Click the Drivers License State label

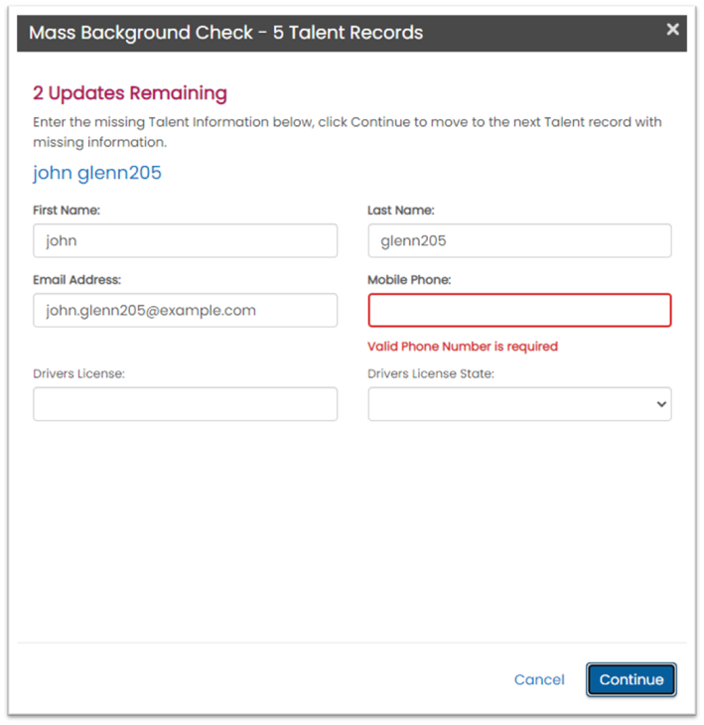click(431, 373)
